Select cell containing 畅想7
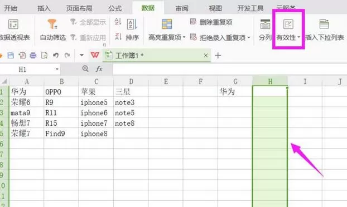Viewport: 347px width, 207px height. point(27,123)
